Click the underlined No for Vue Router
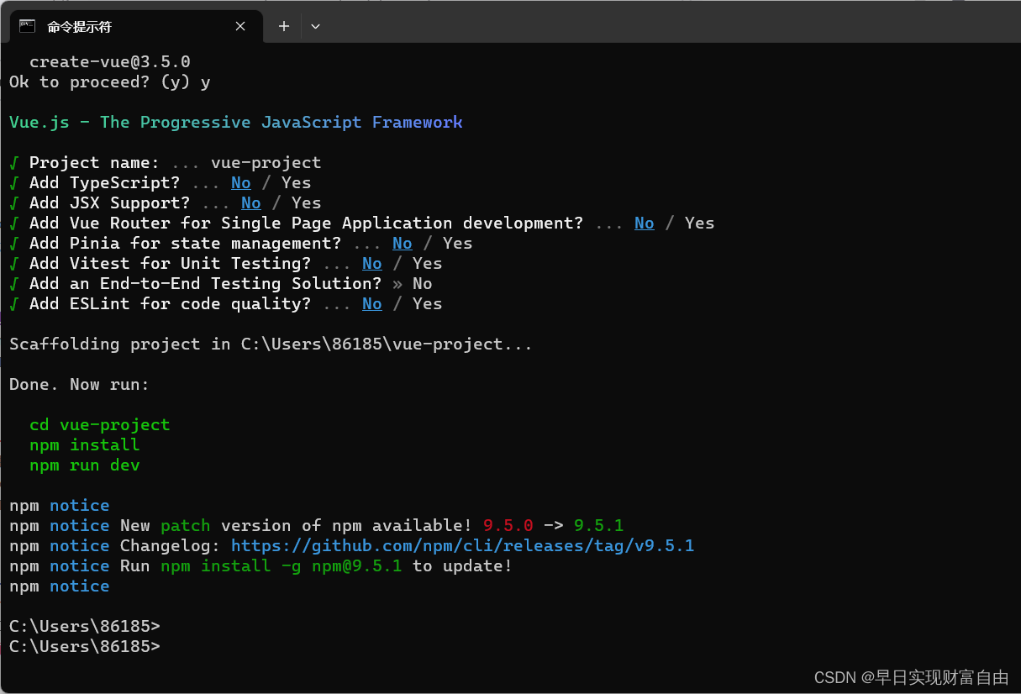 tap(645, 223)
